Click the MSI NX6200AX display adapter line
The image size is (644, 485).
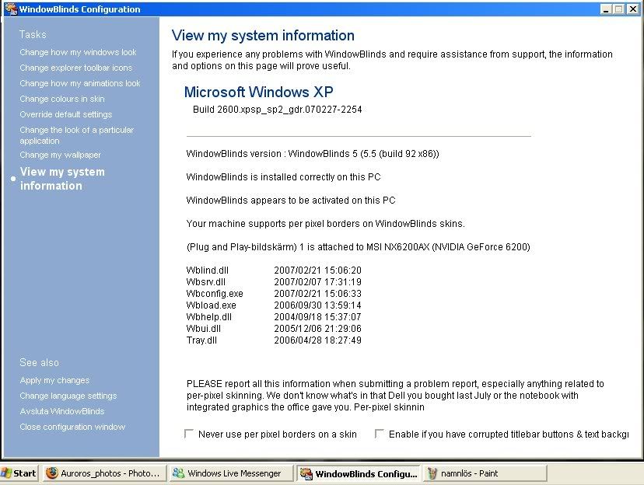pyautogui.click(x=358, y=247)
